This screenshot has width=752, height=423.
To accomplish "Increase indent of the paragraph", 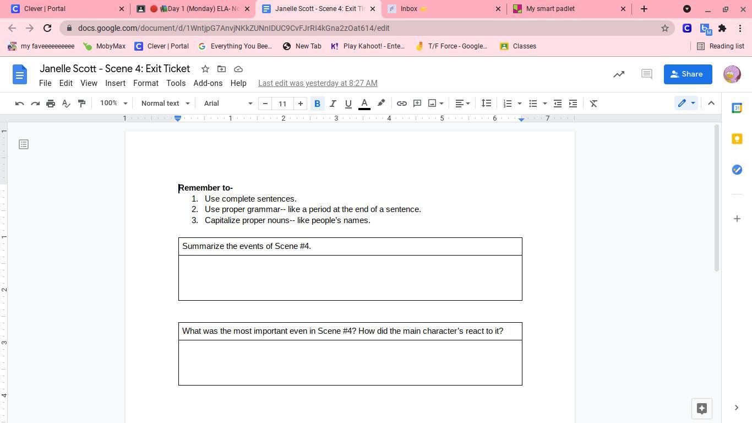I will coord(573,104).
